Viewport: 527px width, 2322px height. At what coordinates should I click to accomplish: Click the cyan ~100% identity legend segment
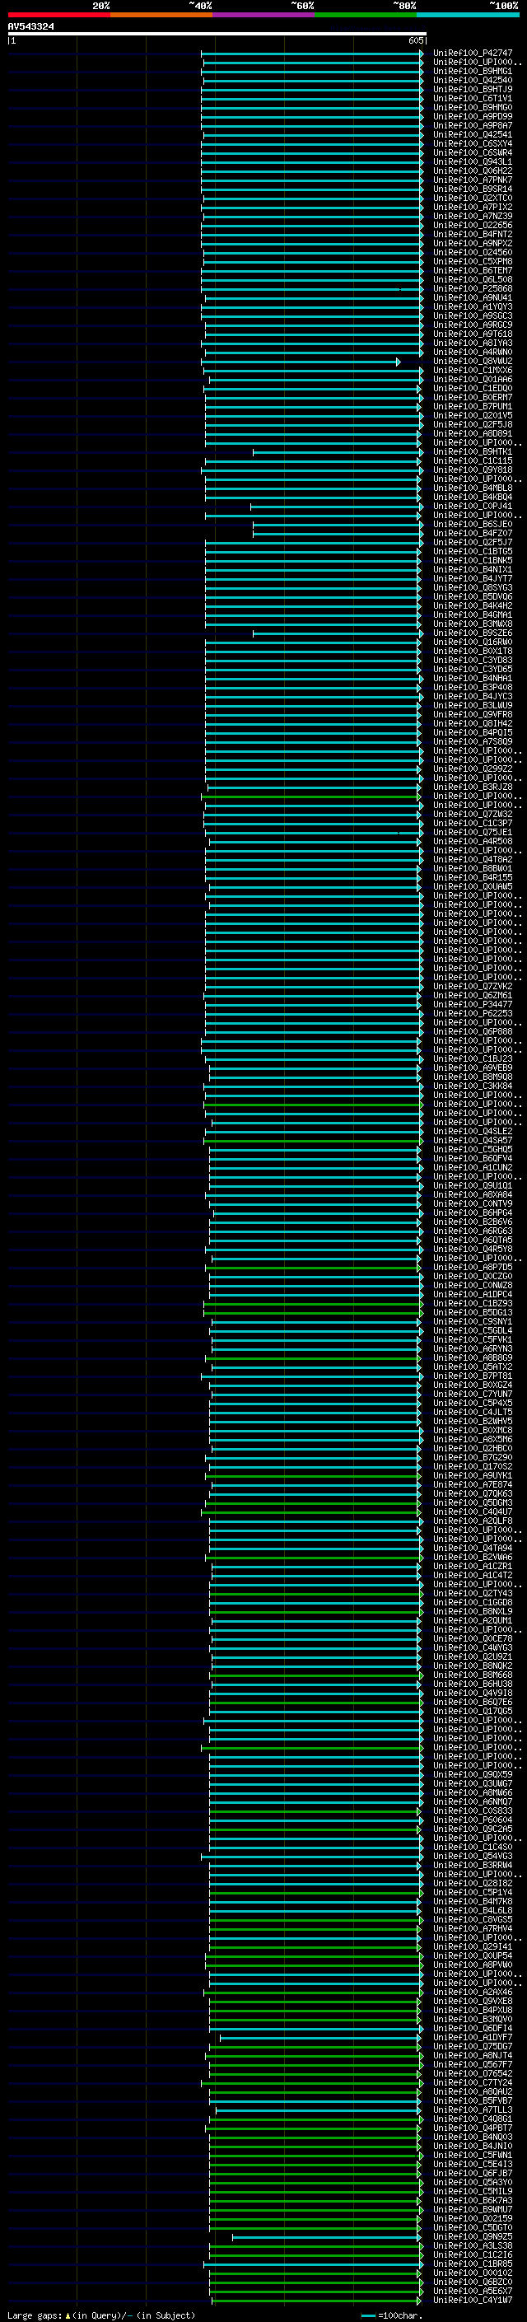point(469,15)
